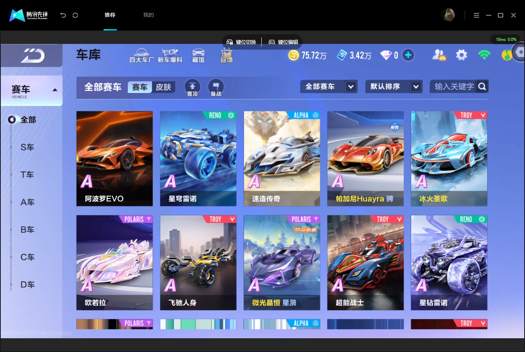The height and width of the screenshot is (352, 525).
Task: Select the D车 category
Action: pos(28,285)
